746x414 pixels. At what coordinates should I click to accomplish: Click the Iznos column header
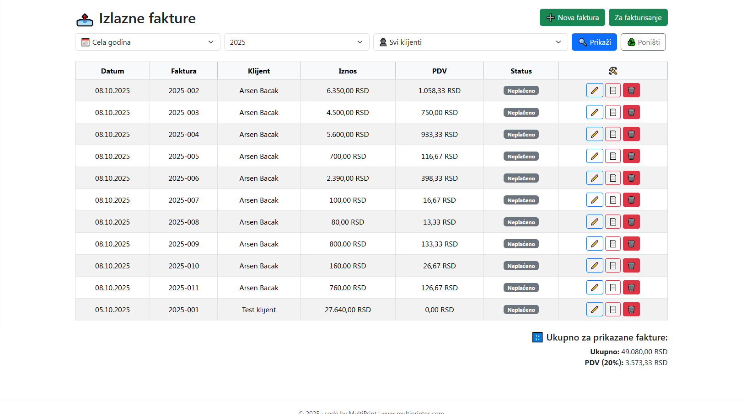[x=348, y=71]
